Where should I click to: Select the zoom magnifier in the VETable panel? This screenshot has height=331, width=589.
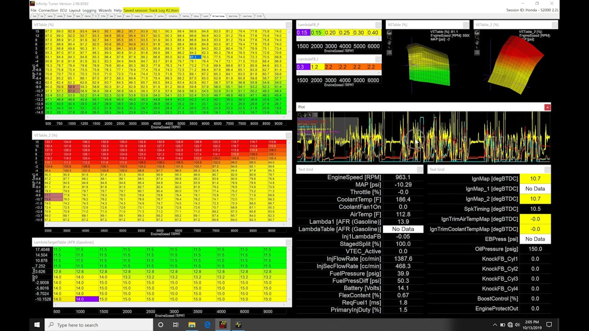pyautogui.click(x=390, y=37)
